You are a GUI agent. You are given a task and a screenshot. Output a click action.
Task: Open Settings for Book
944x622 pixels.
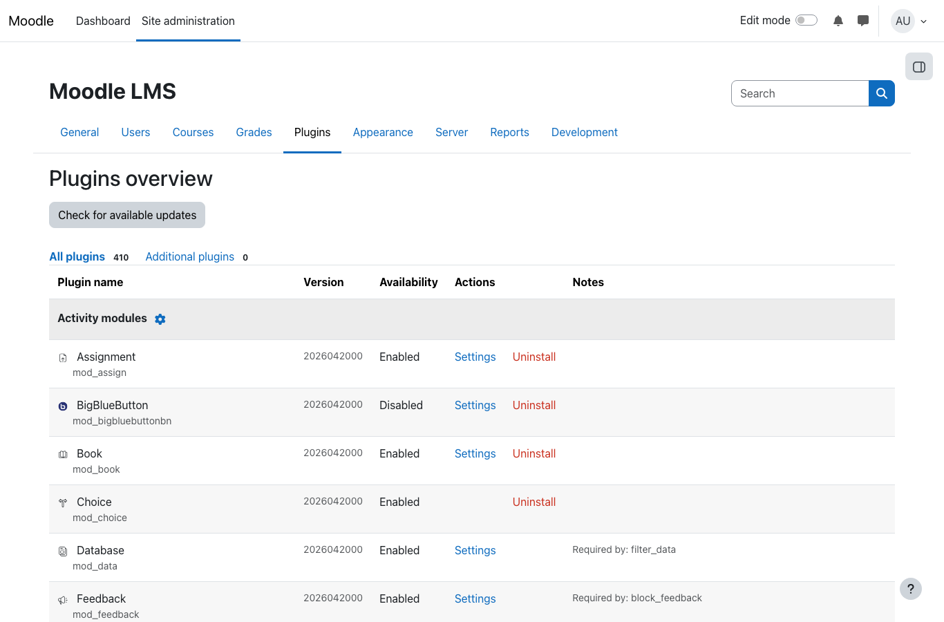(x=475, y=453)
